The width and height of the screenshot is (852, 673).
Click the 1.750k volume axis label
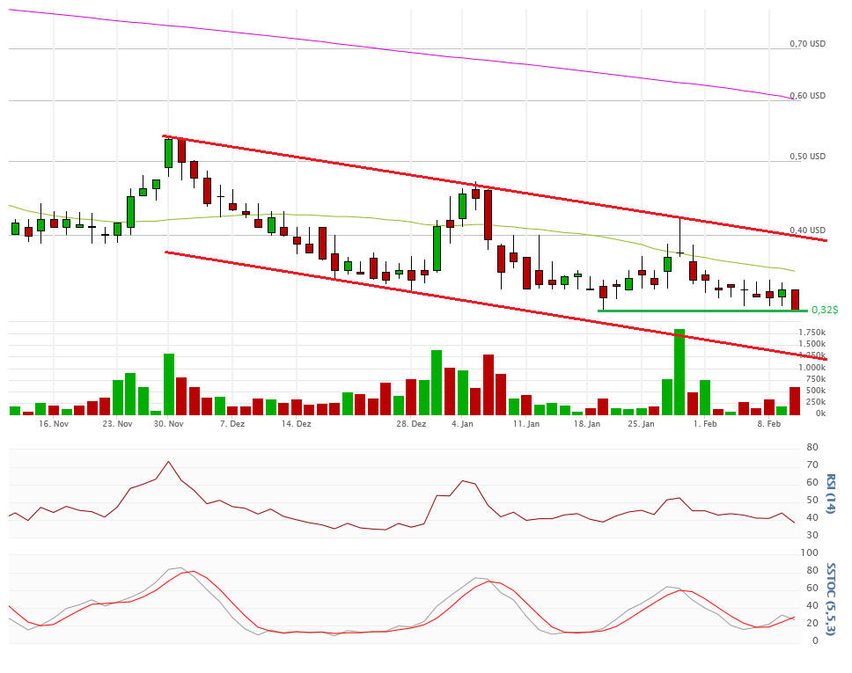coord(812,333)
